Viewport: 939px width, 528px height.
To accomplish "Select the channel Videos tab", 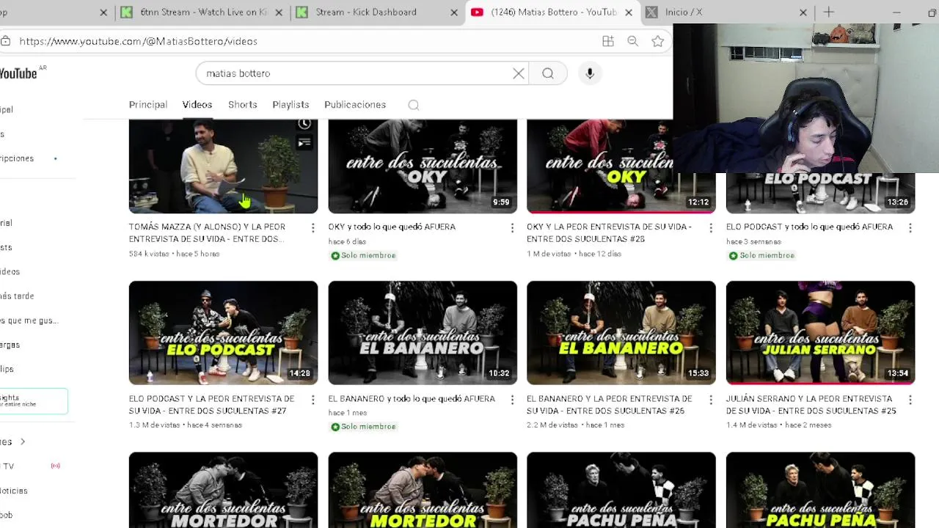I will click(197, 105).
